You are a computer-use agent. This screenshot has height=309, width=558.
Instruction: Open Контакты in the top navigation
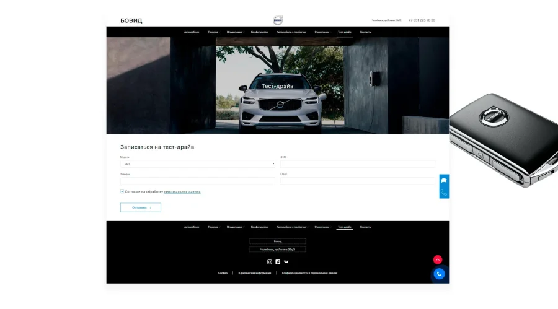point(365,32)
